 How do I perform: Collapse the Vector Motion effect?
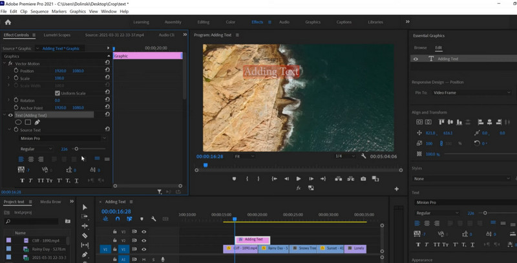point(5,63)
